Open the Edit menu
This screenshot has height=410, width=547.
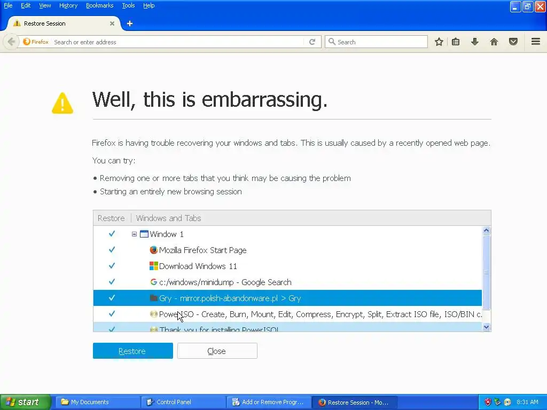pyautogui.click(x=26, y=5)
